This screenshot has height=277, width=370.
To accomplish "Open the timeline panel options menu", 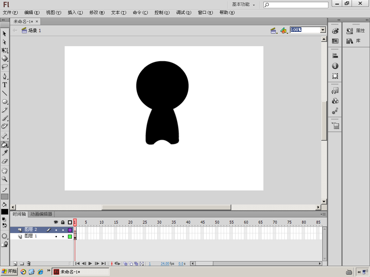I will (x=323, y=214).
